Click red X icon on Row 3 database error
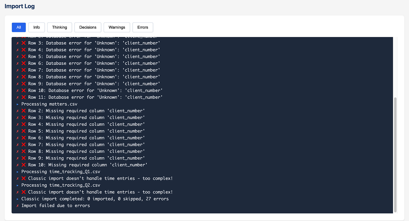 pyautogui.click(x=24, y=43)
